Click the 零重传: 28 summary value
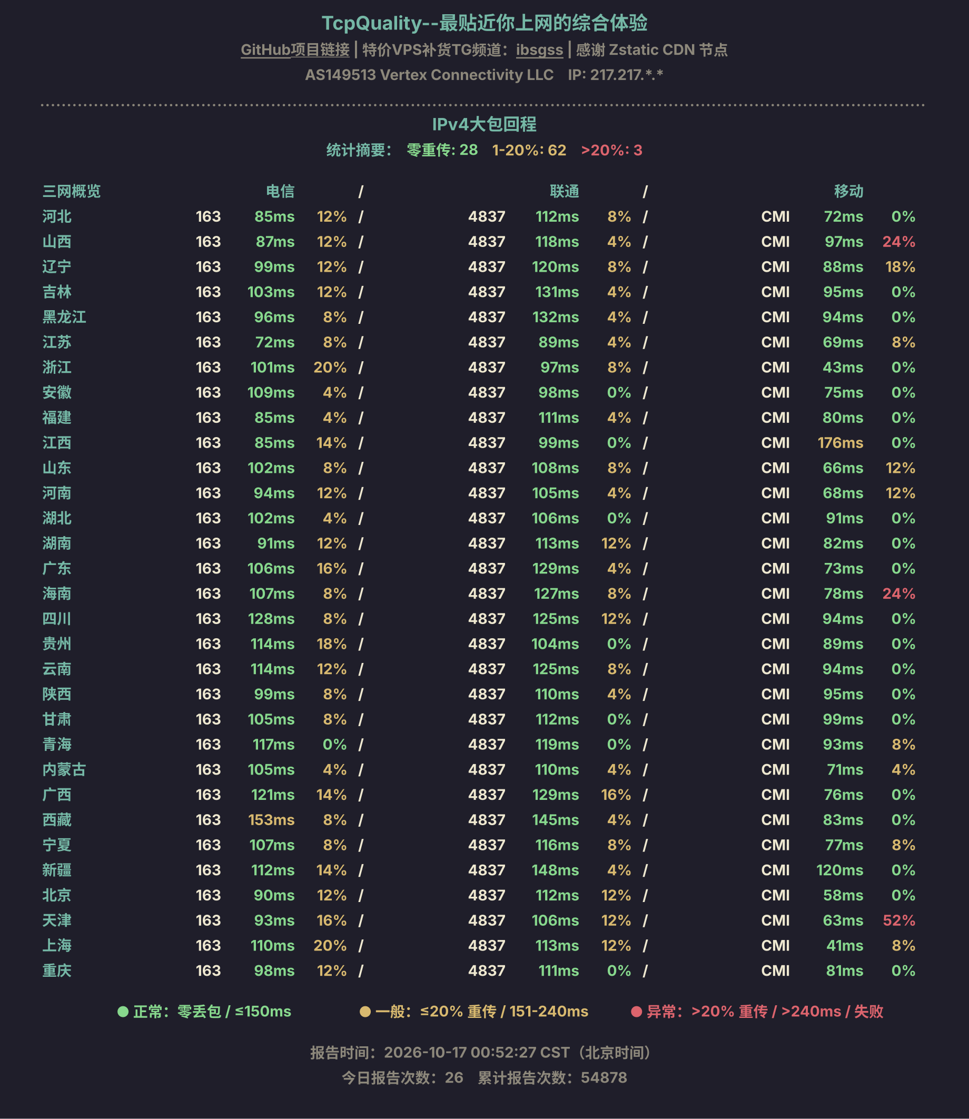The width and height of the screenshot is (969, 1119). 442,150
